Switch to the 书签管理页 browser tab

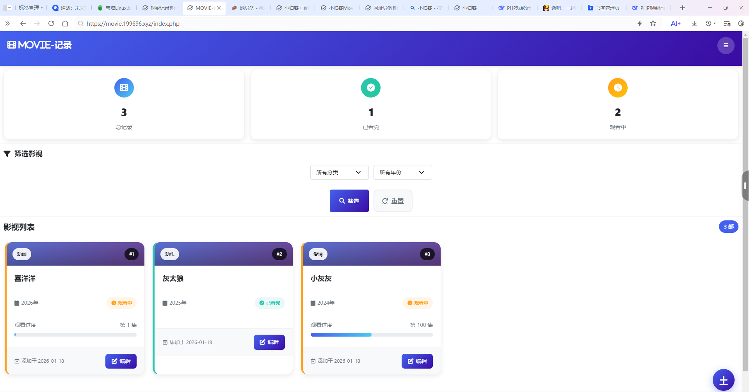[604, 8]
